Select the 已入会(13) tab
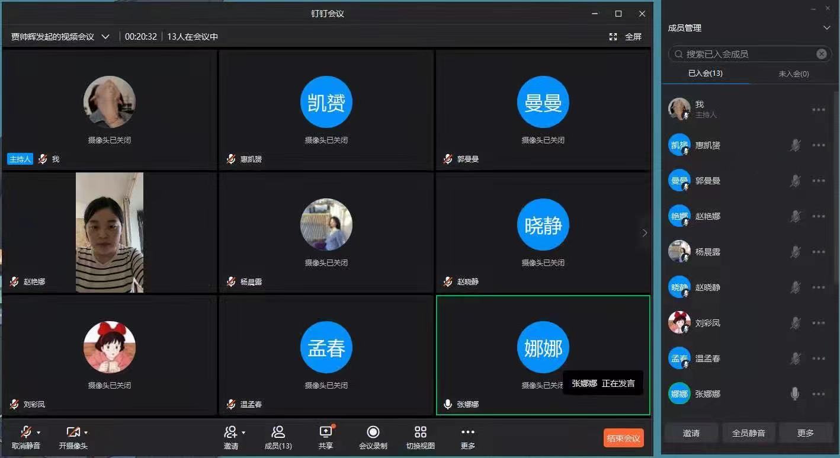 [705, 74]
